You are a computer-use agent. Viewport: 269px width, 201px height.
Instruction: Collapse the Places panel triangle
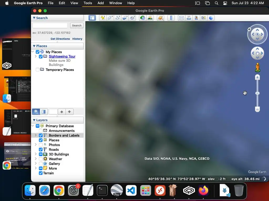click(x=34, y=46)
